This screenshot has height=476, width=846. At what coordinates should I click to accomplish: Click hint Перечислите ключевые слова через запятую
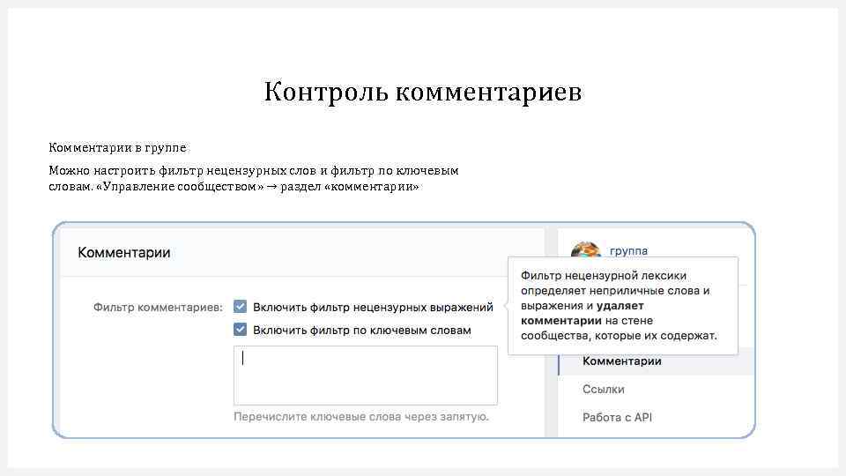pos(361,417)
